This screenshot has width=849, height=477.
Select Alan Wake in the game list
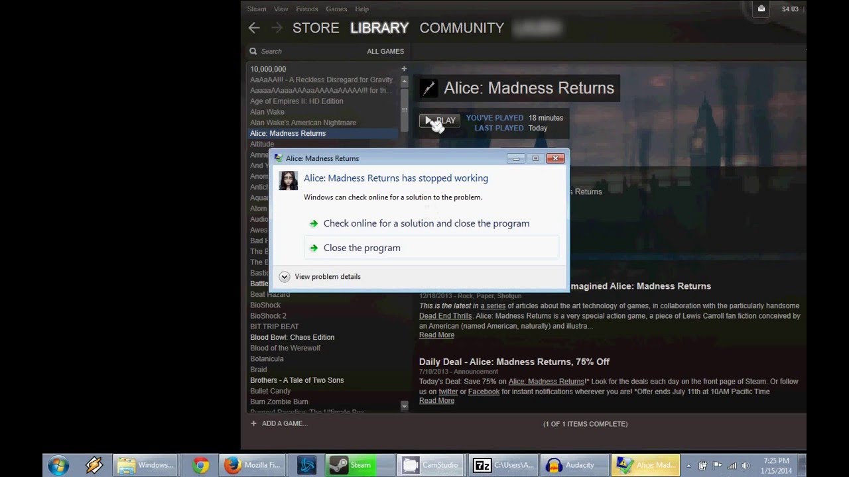(267, 112)
